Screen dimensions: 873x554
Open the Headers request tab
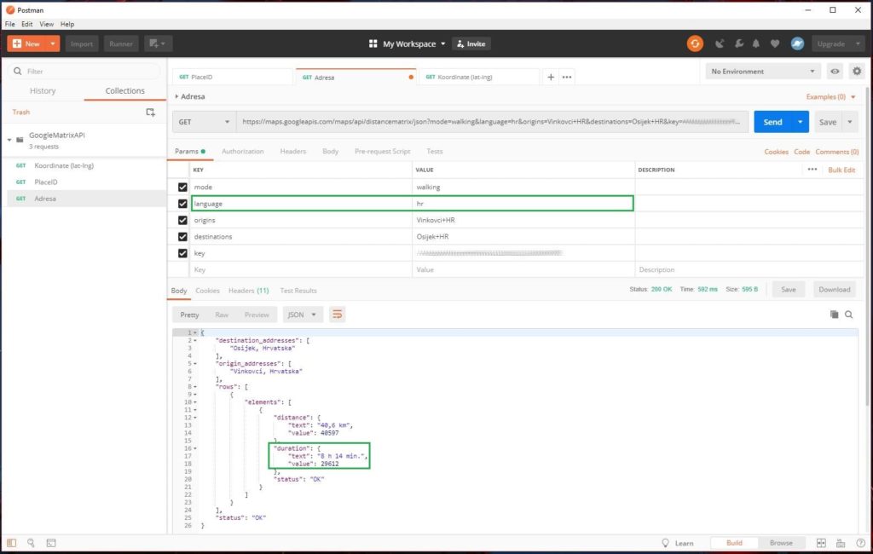tap(292, 152)
